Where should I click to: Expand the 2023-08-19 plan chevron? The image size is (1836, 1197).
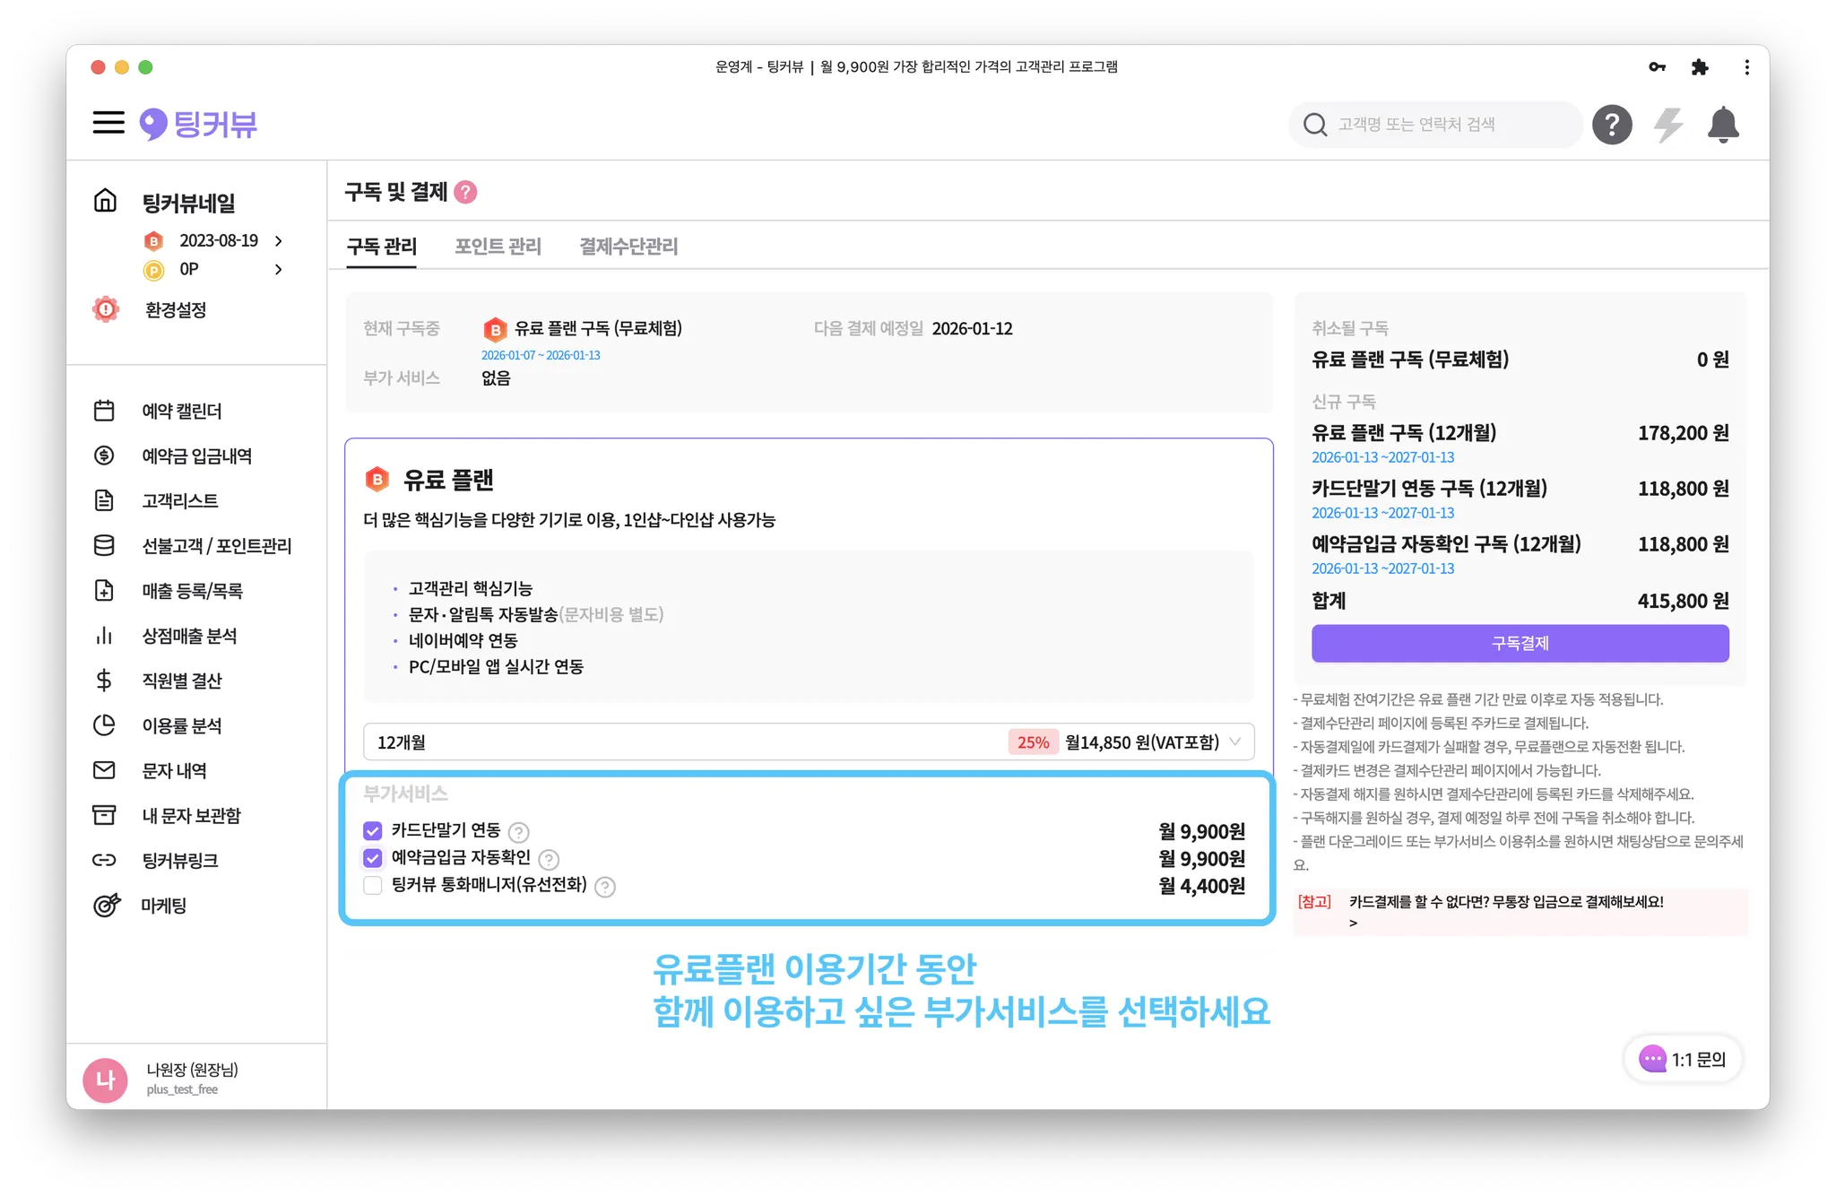click(x=279, y=241)
